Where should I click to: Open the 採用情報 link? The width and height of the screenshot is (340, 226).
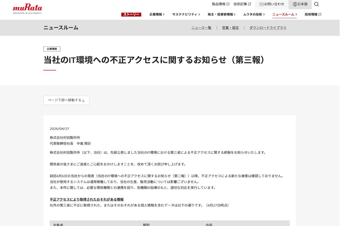coord(313,14)
